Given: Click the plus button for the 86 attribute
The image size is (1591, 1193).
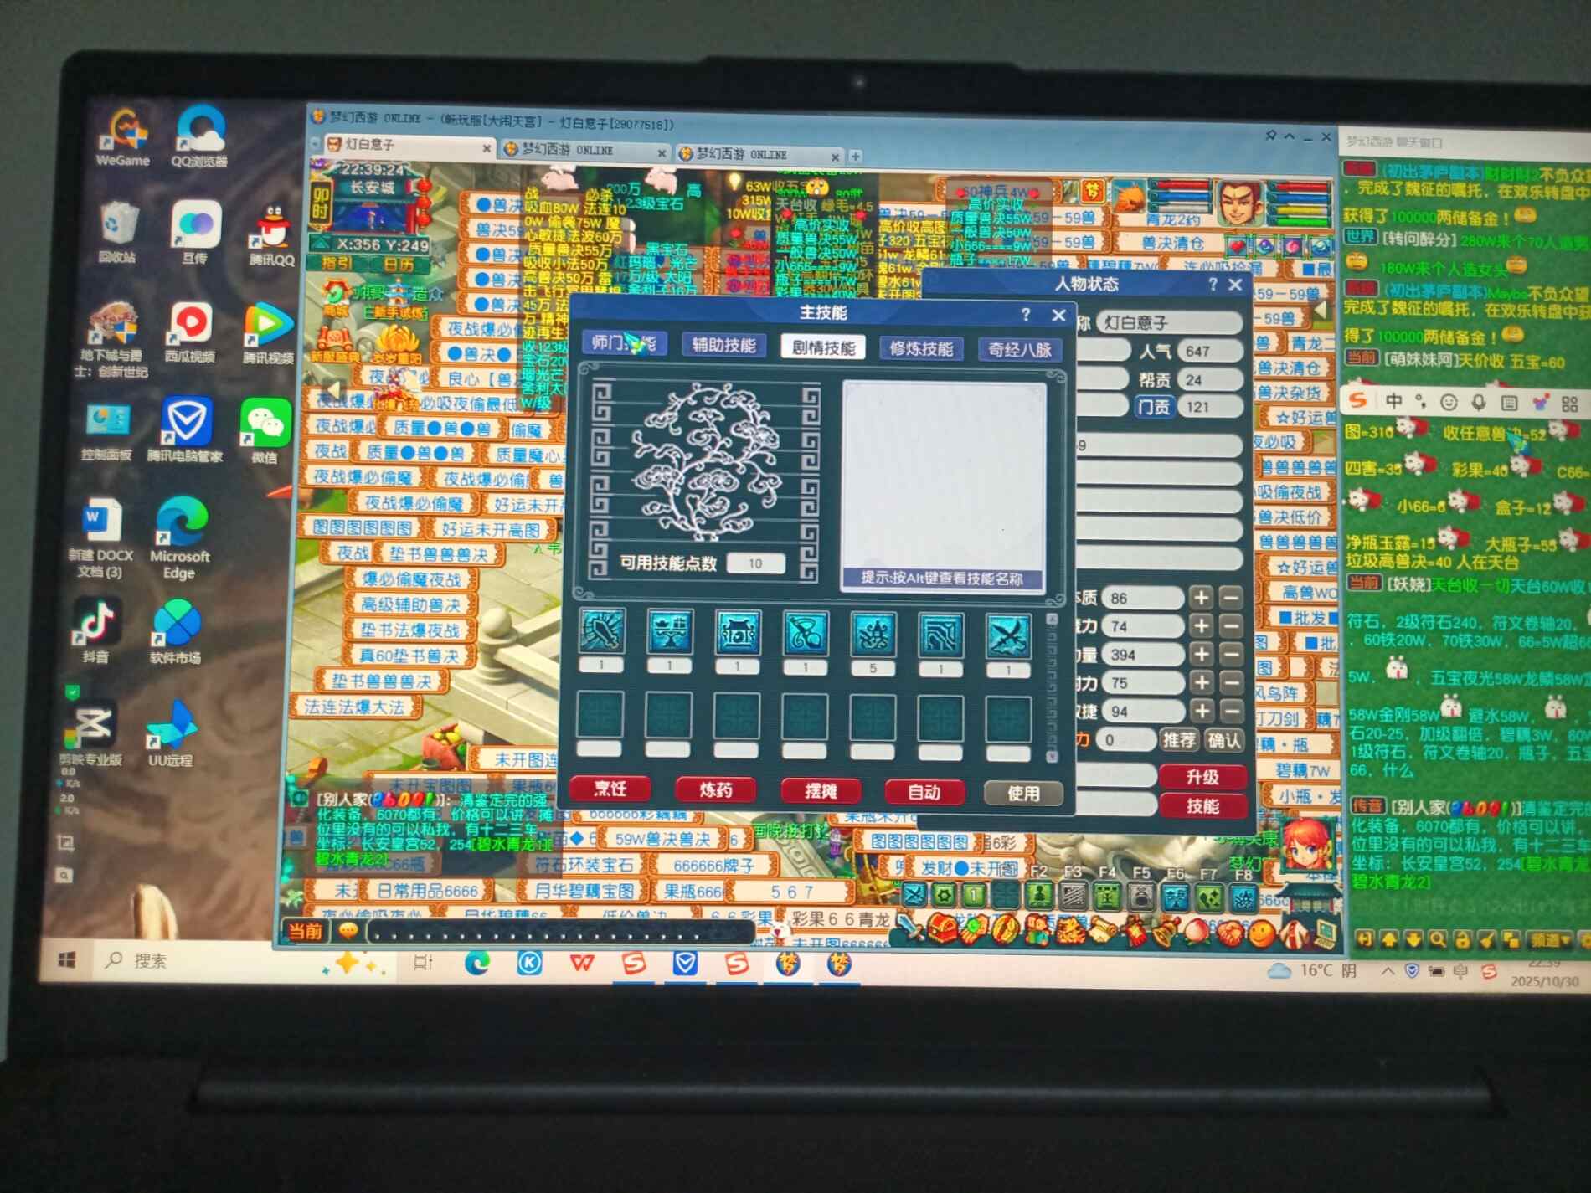Looking at the screenshot, I should tap(1202, 598).
